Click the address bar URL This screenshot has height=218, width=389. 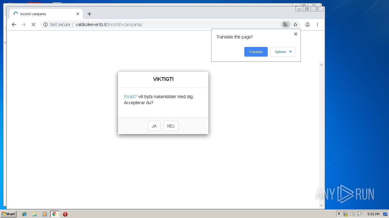[109, 25]
